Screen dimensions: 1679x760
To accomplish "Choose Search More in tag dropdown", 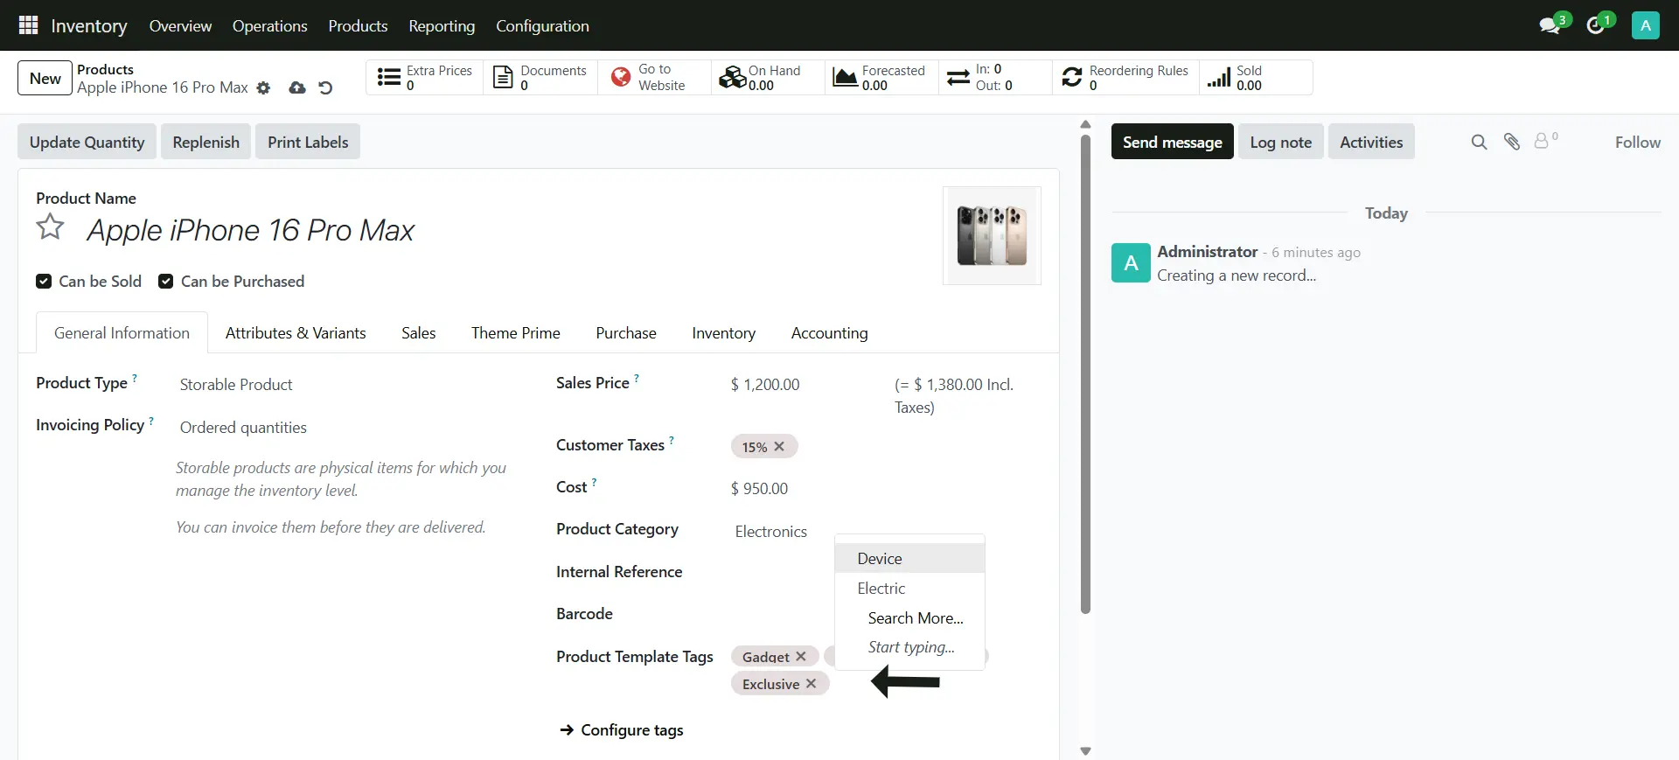I will (x=915, y=618).
